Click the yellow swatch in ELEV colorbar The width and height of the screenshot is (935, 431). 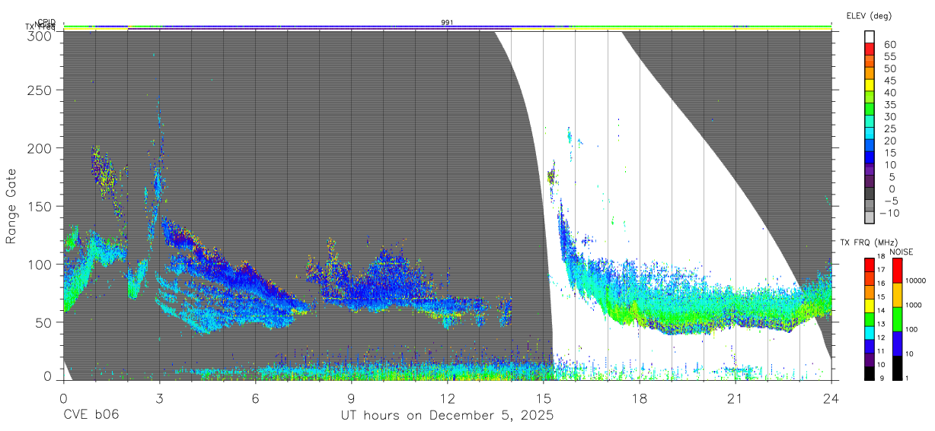[870, 85]
